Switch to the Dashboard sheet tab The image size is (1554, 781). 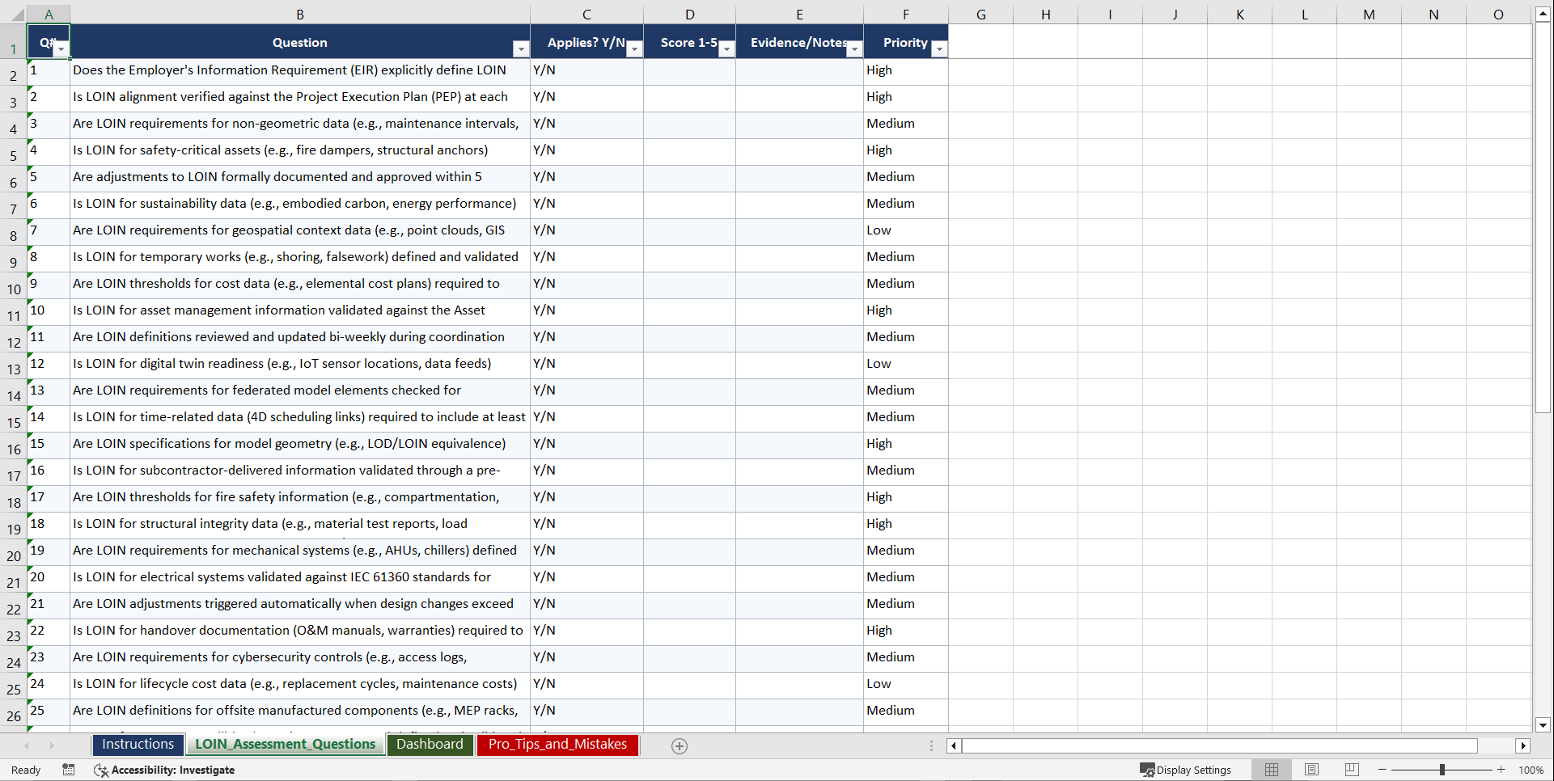(x=430, y=745)
